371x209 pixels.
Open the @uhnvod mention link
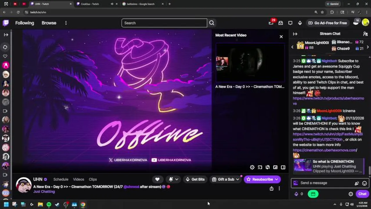[x=131, y=187]
